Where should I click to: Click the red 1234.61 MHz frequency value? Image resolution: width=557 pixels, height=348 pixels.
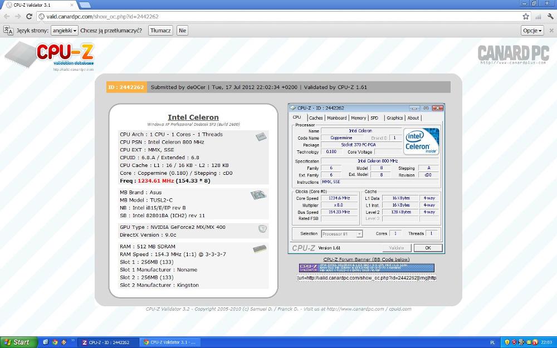click(155, 181)
